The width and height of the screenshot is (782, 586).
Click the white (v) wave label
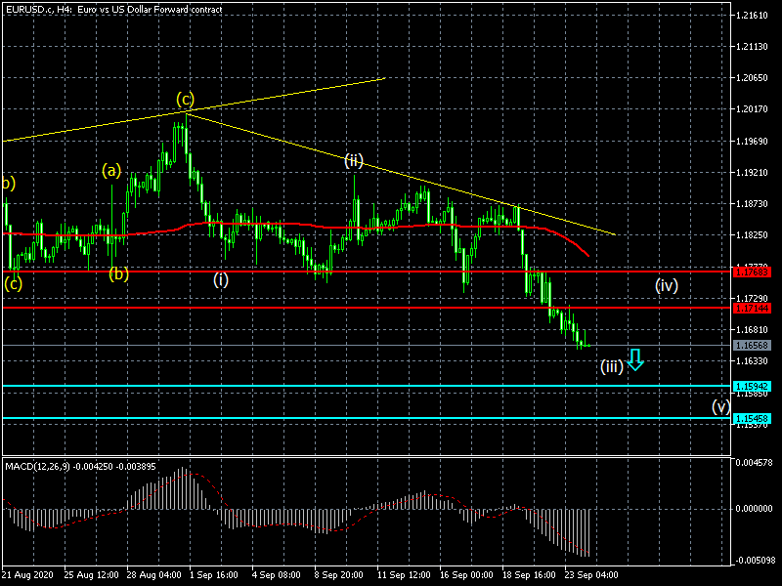point(720,406)
